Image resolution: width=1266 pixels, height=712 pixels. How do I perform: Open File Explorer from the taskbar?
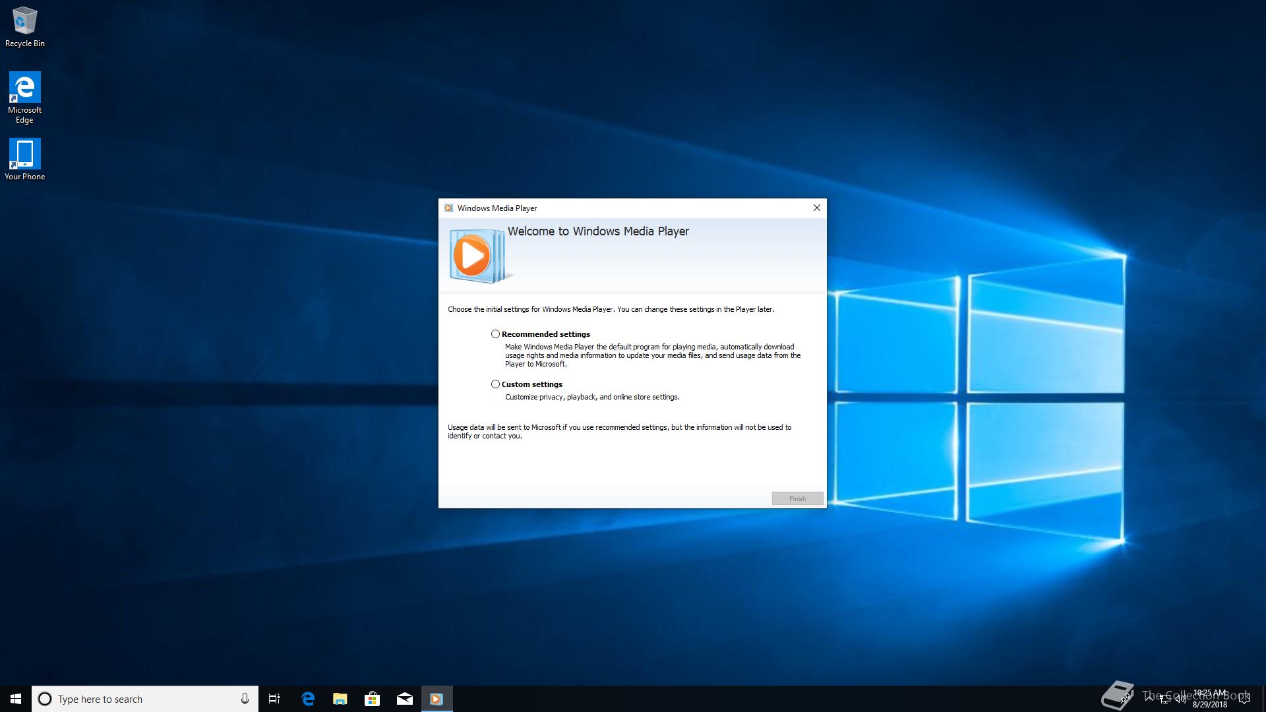click(x=340, y=699)
